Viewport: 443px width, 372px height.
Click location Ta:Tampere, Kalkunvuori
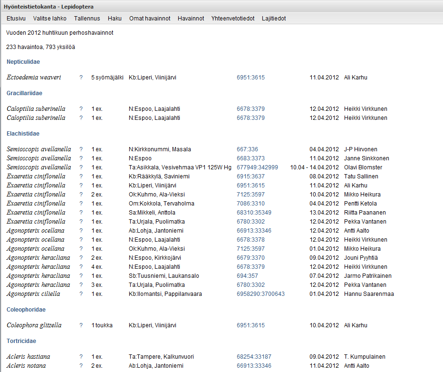coord(161,357)
